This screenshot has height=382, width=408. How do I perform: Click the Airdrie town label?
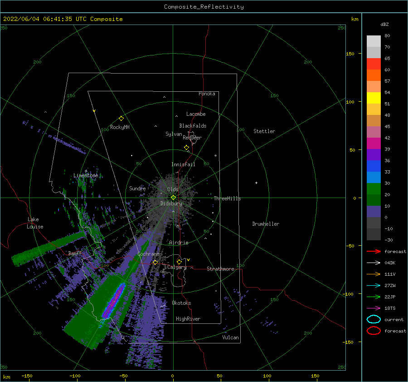click(179, 243)
